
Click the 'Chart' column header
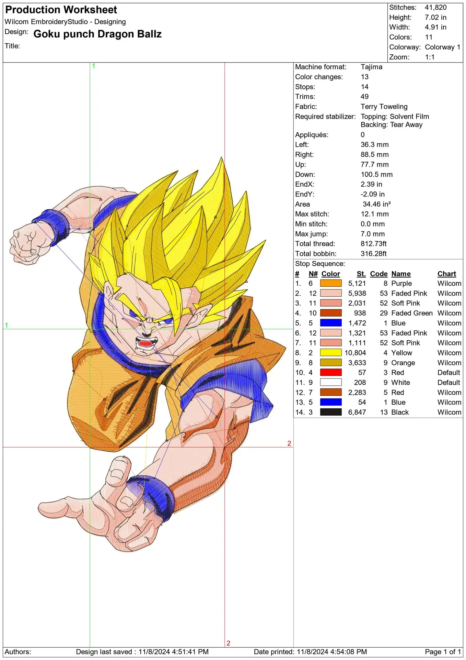(x=447, y=274)
